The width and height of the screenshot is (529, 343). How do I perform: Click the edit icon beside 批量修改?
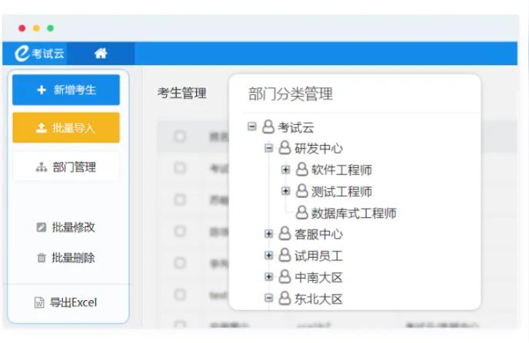(42, 227)
